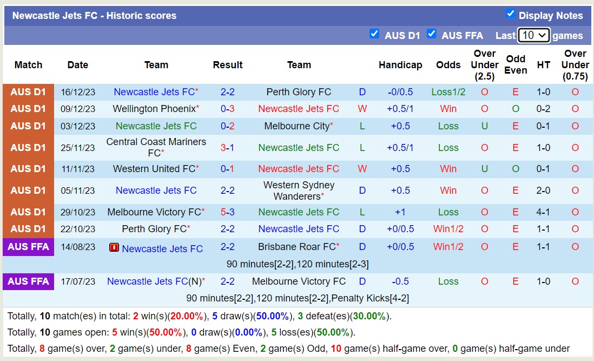
Task: Click the Brisbane Roar FC link
Action: [x=299, y=247]
